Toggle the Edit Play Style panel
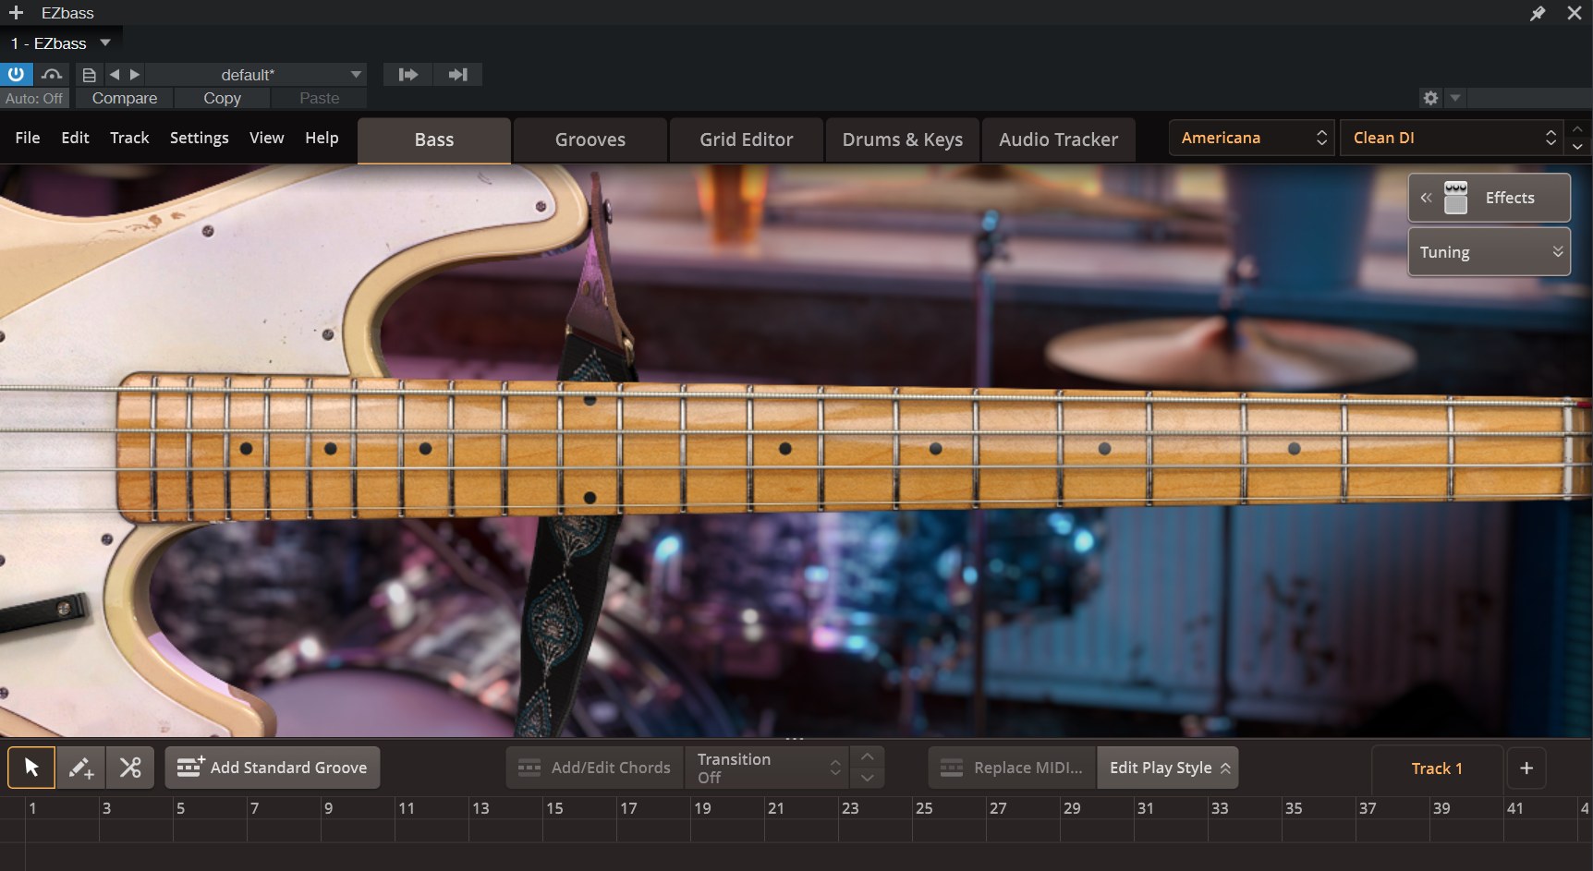Image resolution: width=1593 pixels, height=871 pixels. pos(1168,768)
